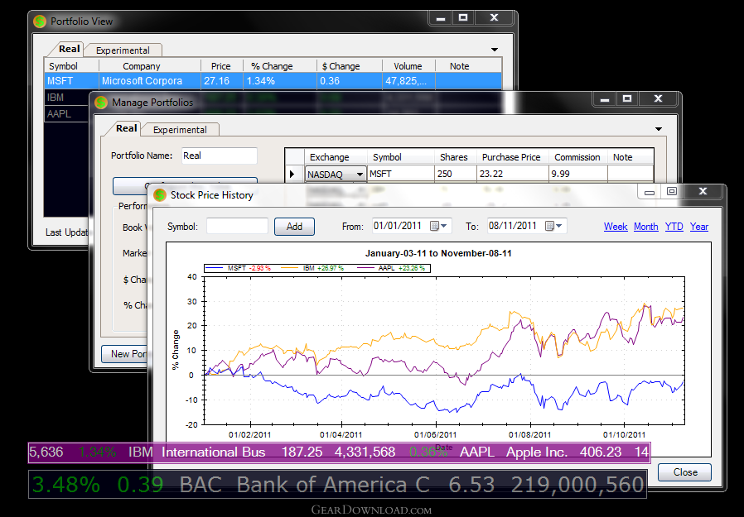
Task: Maximize the Portfolio View window
Action: 463,18
